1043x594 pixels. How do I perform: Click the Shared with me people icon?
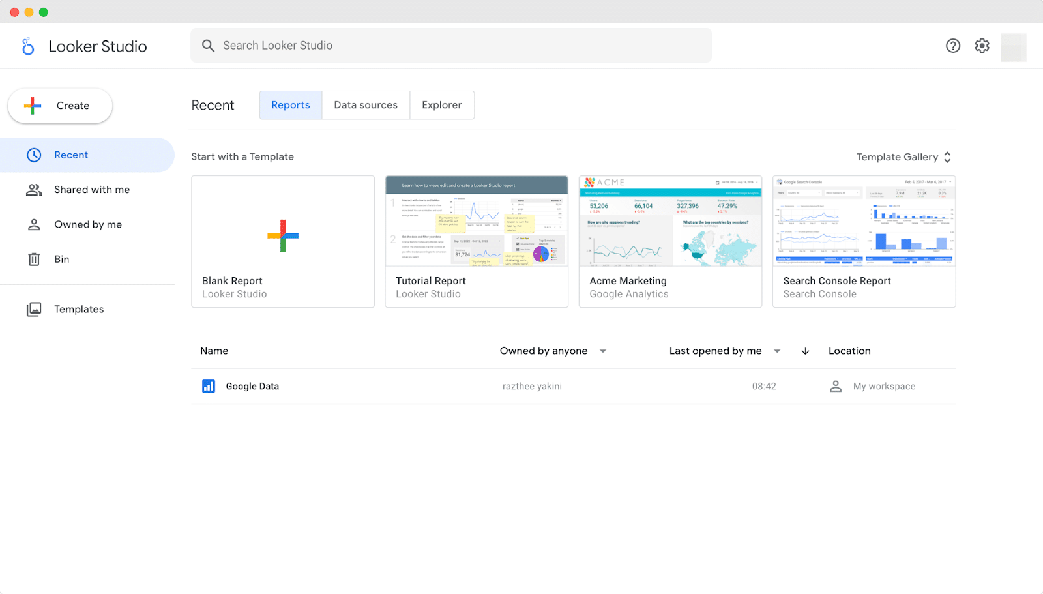(x=34, y=190)
